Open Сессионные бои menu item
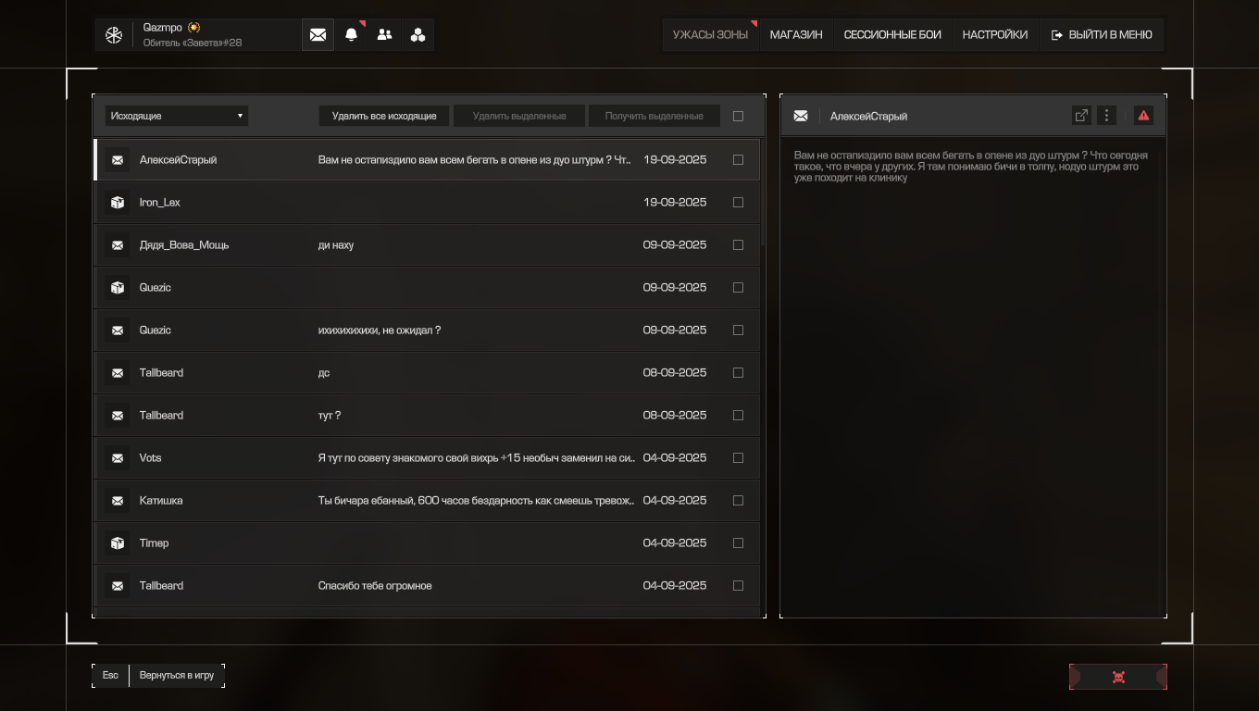Image resolution: width=1259 pixels, height=711 pixels. point(891,35)
